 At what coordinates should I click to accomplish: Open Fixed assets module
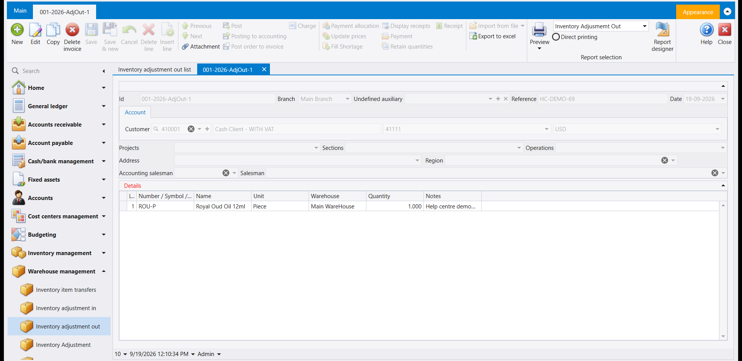[59, 180]
